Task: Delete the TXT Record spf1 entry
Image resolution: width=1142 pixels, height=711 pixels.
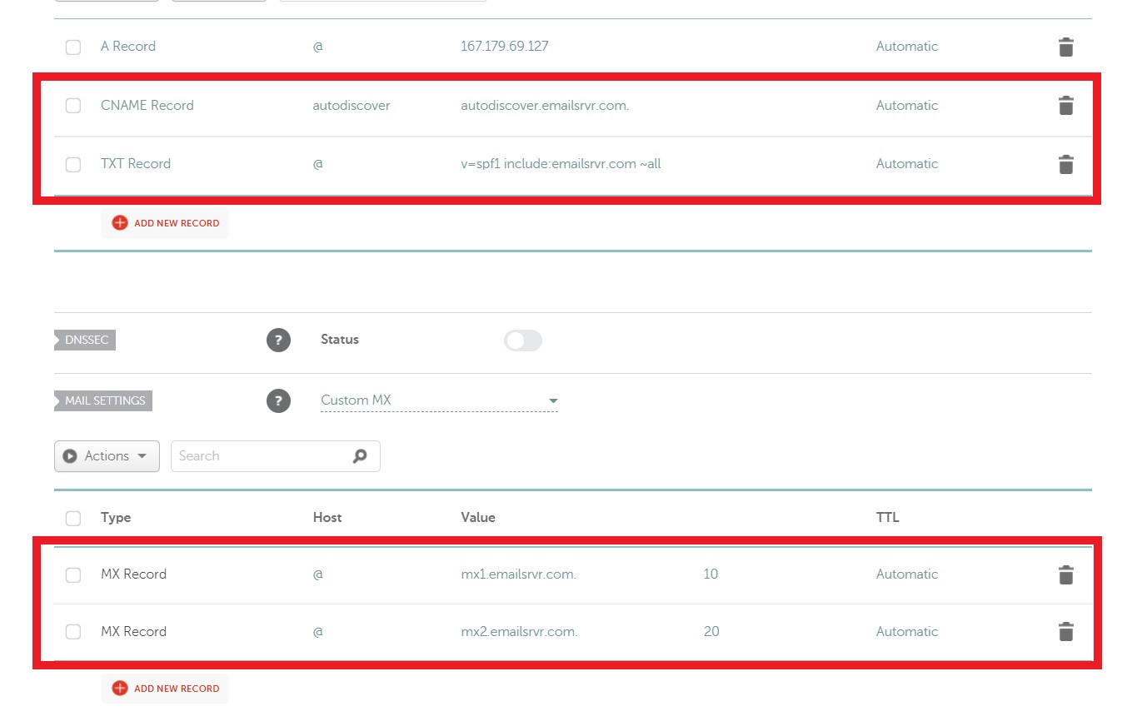Action: pyautogui.click(x=1065, y=164)
